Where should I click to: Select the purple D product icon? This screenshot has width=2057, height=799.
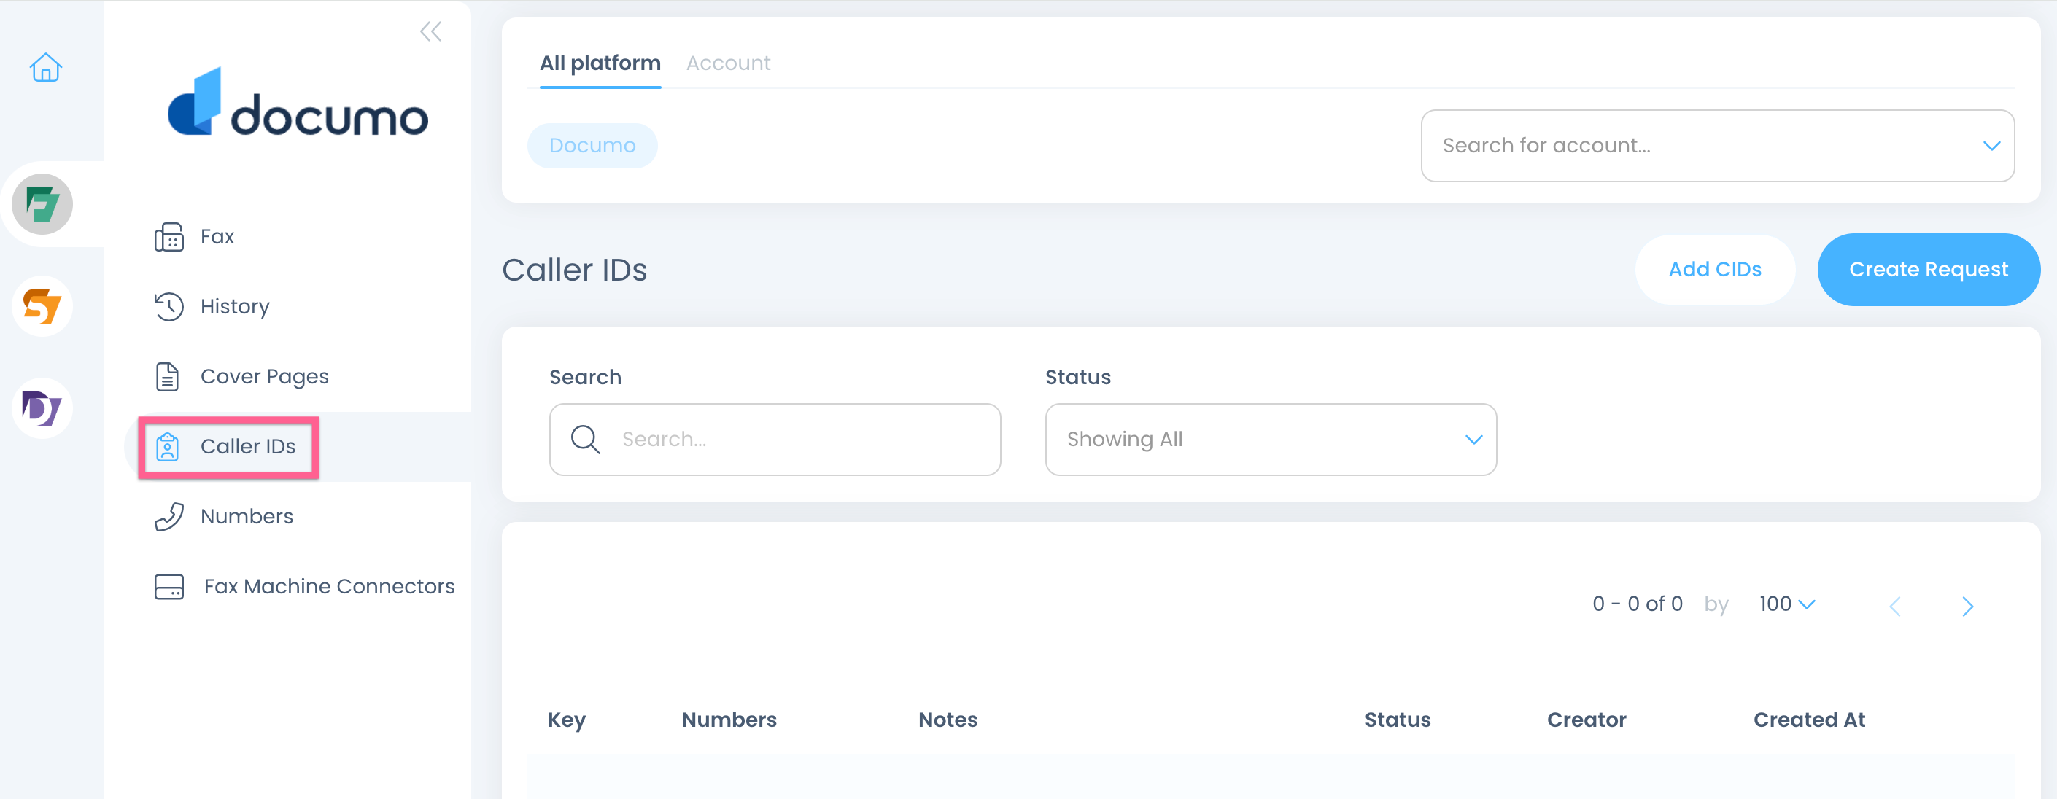(x=42, y=408)
